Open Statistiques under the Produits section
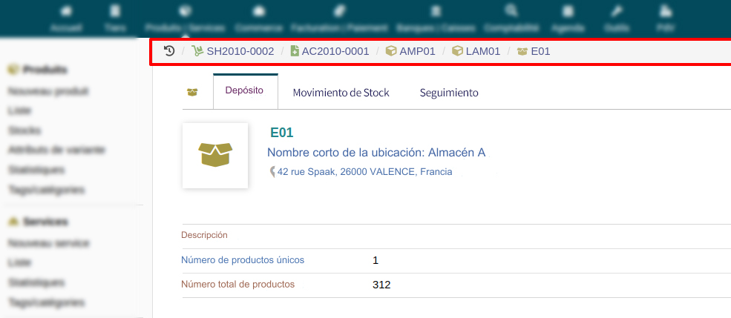 (36, 170)
